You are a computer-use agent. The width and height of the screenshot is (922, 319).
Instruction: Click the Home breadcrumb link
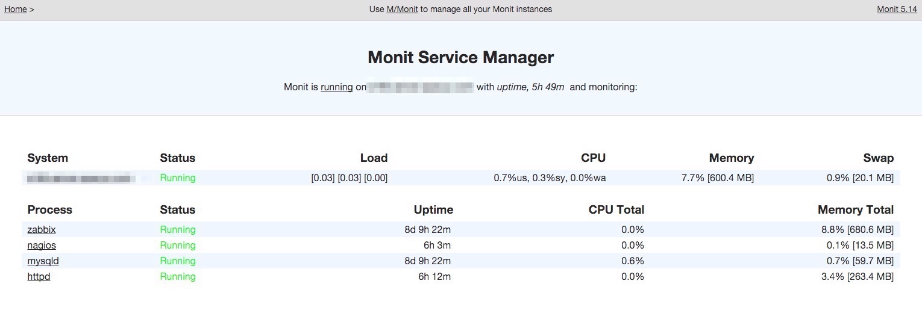[15, 9]
